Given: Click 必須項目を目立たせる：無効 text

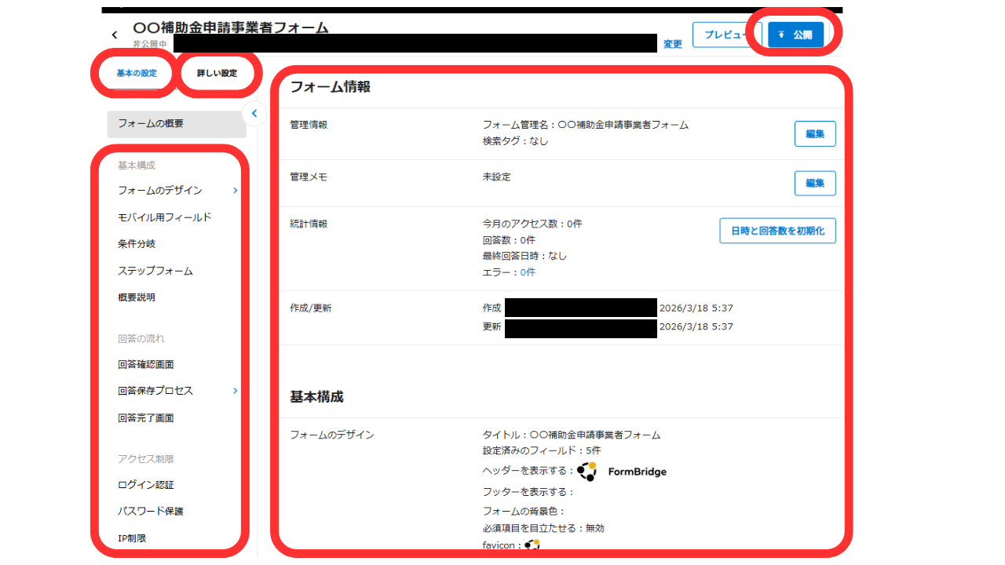Looking at the screenshot, I should pos(543,528).
